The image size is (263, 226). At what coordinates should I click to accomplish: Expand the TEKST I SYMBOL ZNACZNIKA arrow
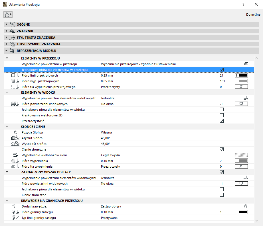6,44
